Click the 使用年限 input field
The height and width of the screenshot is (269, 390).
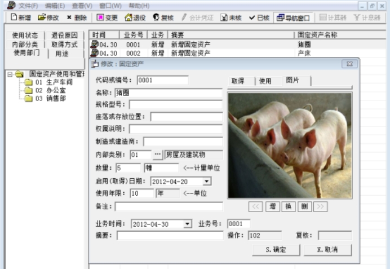pos(142,193)
